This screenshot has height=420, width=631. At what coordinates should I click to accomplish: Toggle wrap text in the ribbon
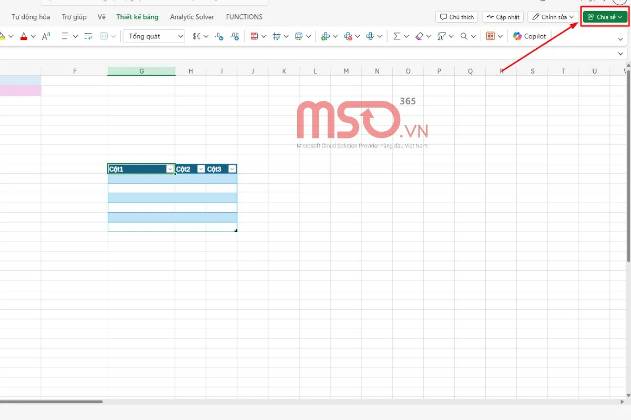point(88,36)
